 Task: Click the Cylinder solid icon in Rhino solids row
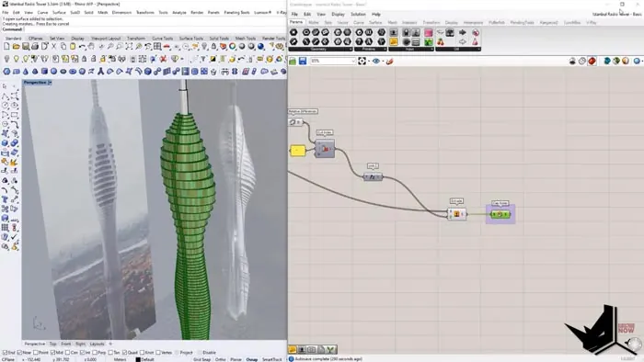tap(44, 72)
